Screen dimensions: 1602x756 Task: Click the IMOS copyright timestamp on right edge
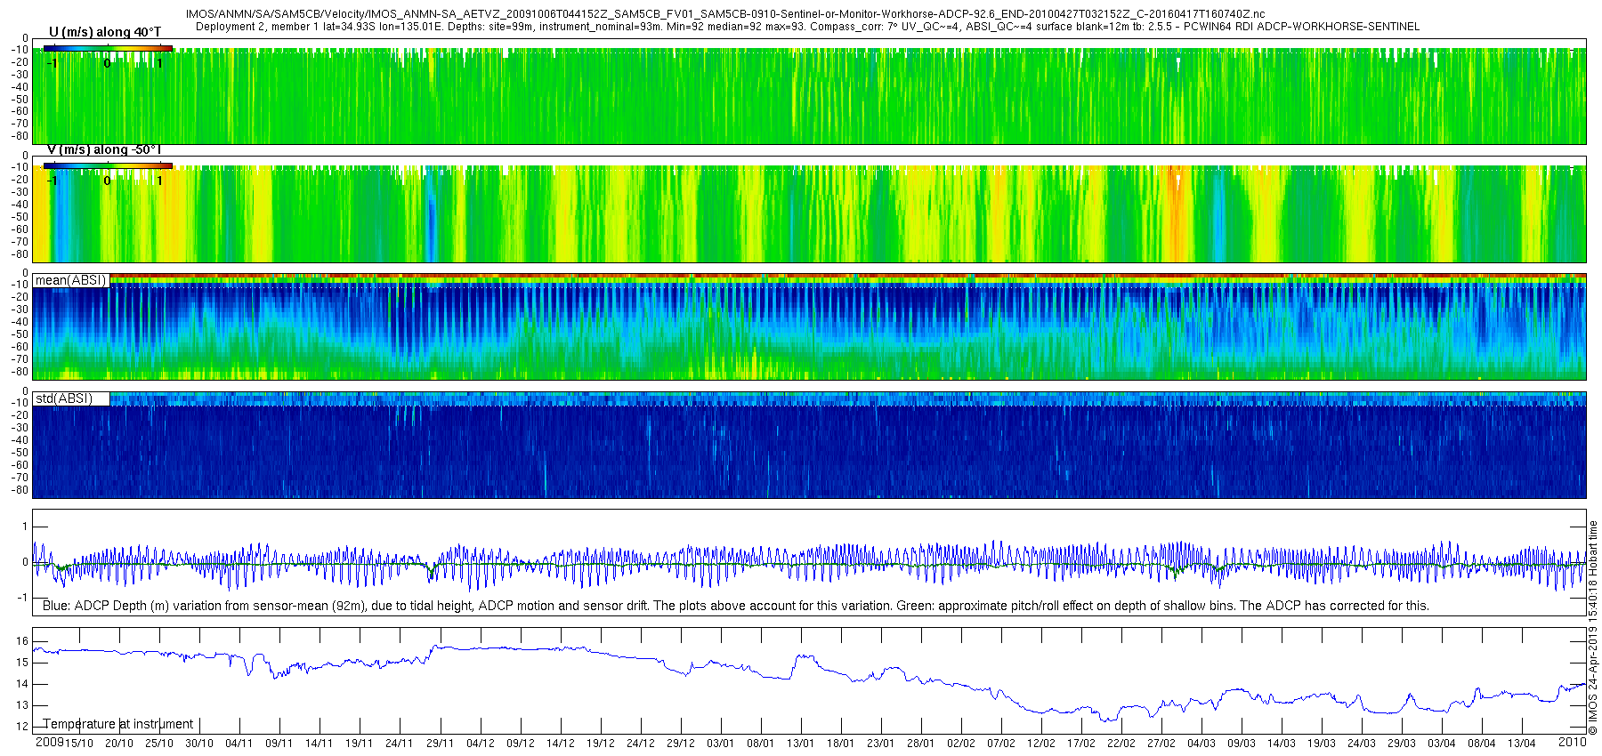click(x=1593, y=627)
